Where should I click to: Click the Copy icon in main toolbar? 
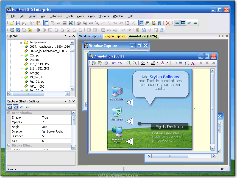(32, 23)
